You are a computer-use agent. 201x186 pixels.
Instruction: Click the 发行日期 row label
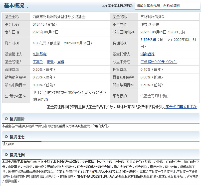point(12,32)
